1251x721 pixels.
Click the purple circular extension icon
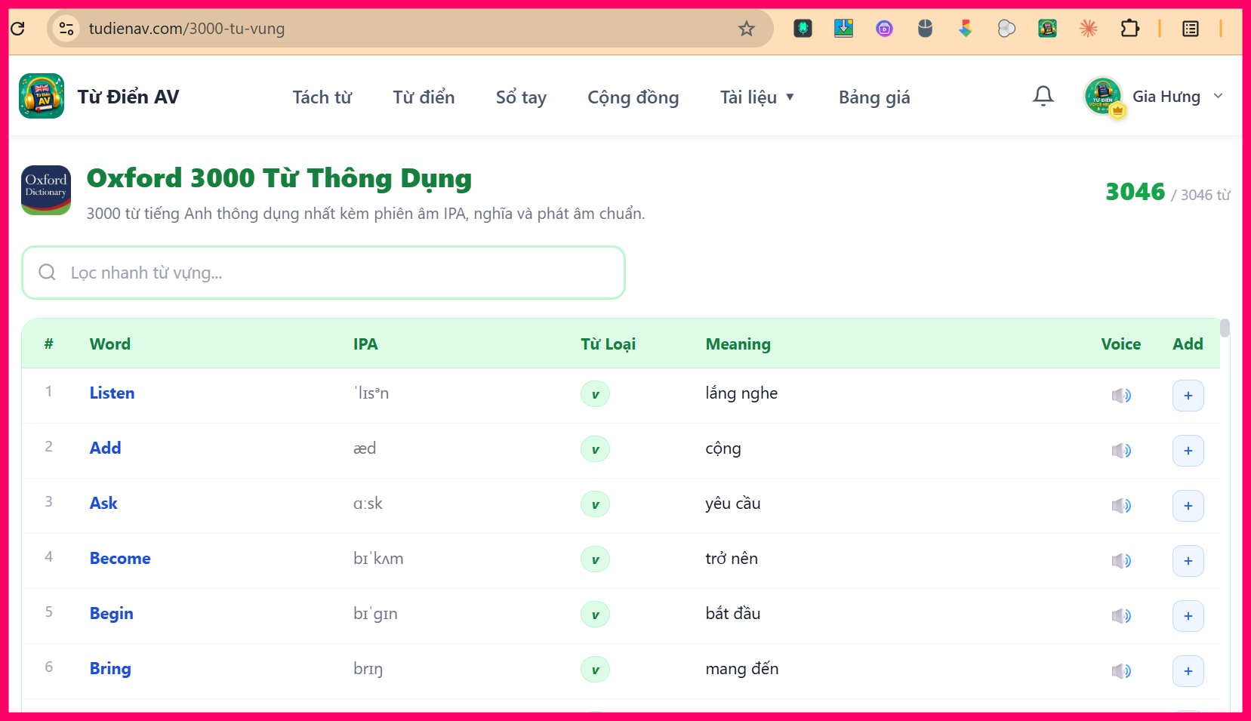(x=884, y=29)
